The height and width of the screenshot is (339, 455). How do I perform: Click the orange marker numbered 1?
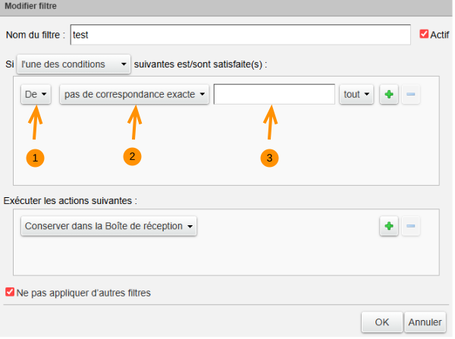tap(35, 158)
